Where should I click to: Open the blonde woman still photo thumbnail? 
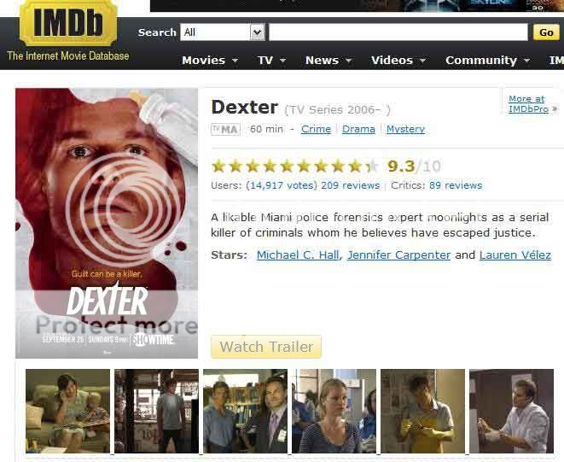click(334, 411)
